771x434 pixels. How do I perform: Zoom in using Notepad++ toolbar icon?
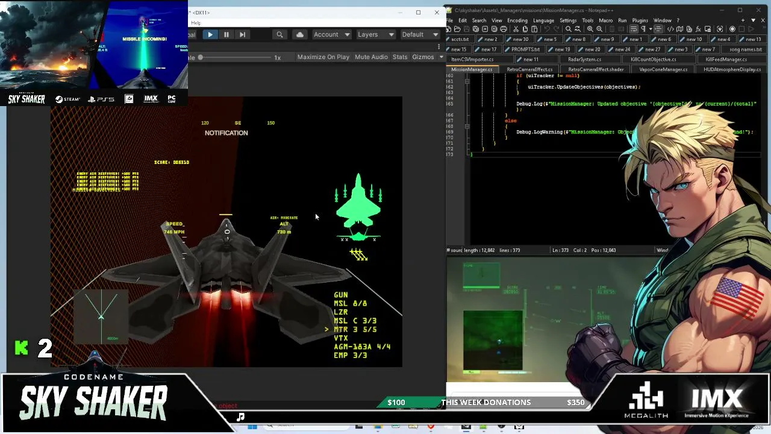pyautogui.click(x=590, y=29)
